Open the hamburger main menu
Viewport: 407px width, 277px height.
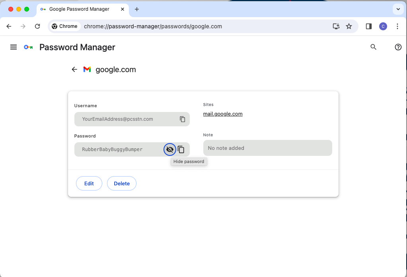coord(14,47)
